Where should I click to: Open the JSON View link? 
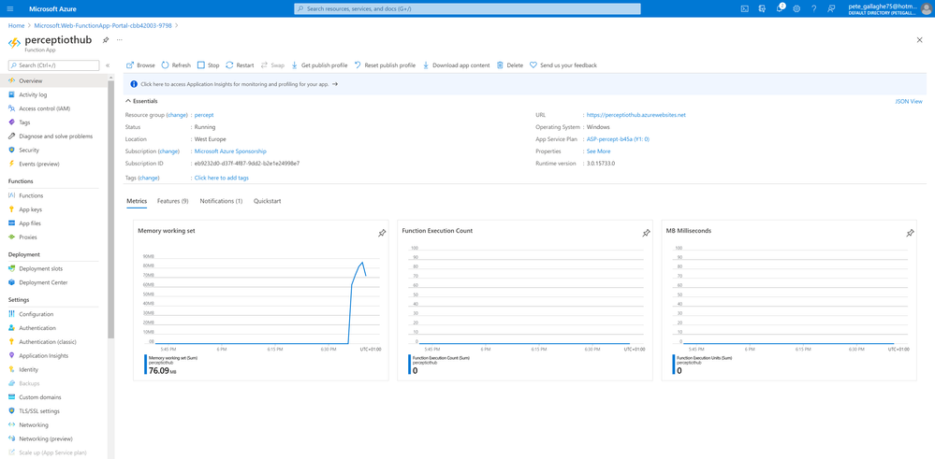point(909,101)
